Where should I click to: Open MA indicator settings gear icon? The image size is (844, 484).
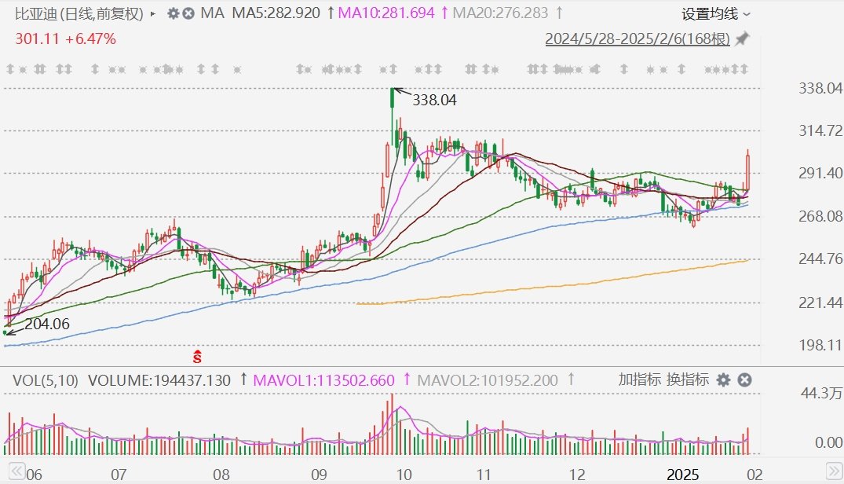tap(174, 13)
